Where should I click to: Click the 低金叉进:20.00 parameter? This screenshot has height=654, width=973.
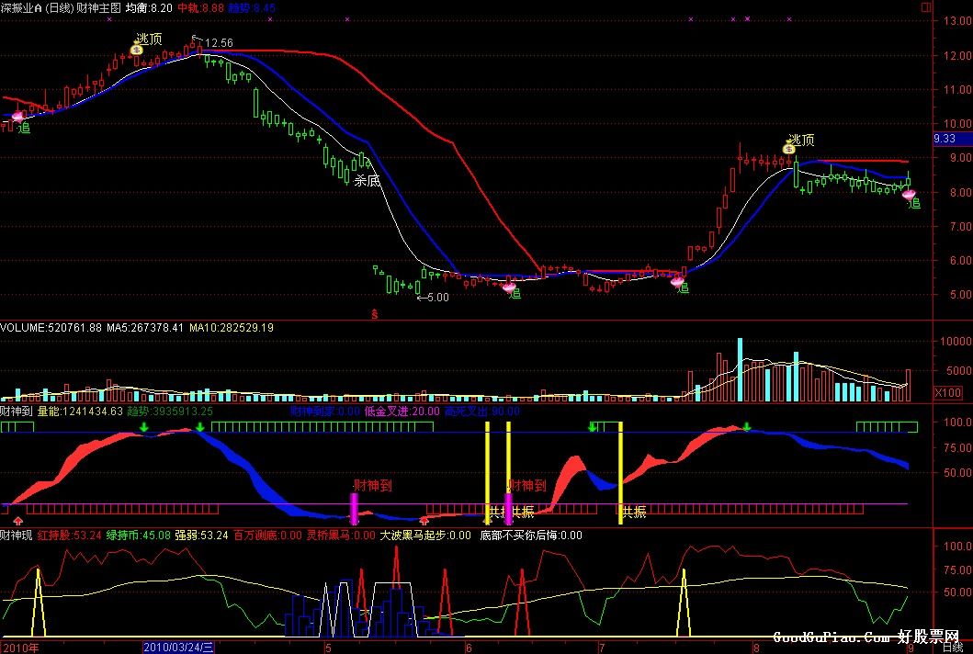click(402, 411)
